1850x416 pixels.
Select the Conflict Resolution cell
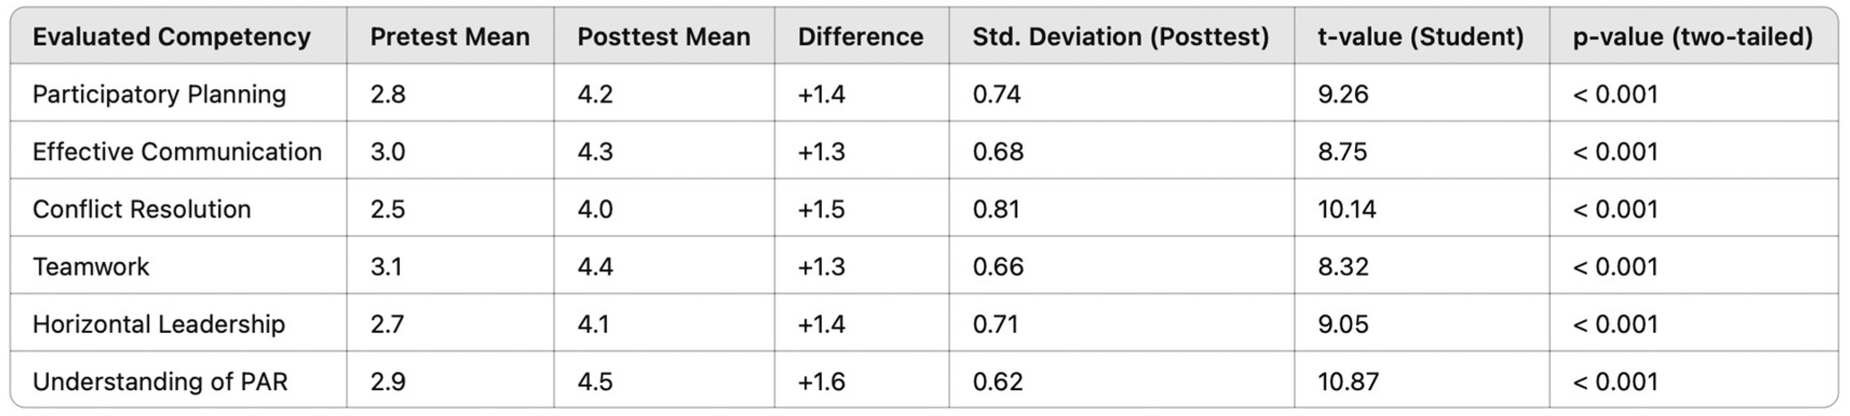[142, 209]
